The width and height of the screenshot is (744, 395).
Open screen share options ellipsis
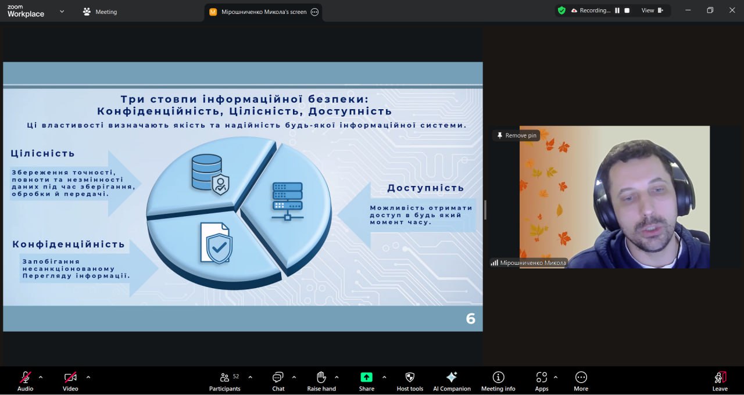tap(314, 12)
